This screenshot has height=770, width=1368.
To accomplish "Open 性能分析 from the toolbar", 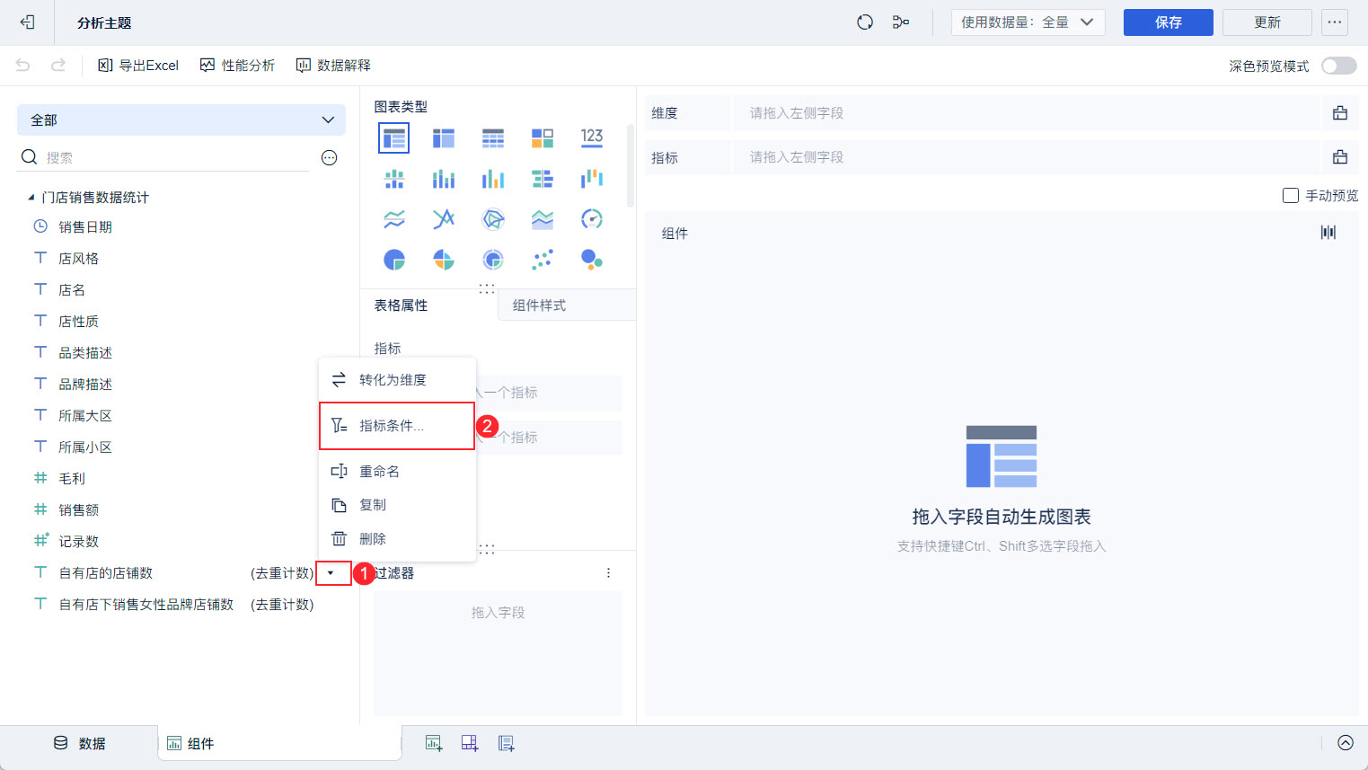I will (x=237, y=65).
